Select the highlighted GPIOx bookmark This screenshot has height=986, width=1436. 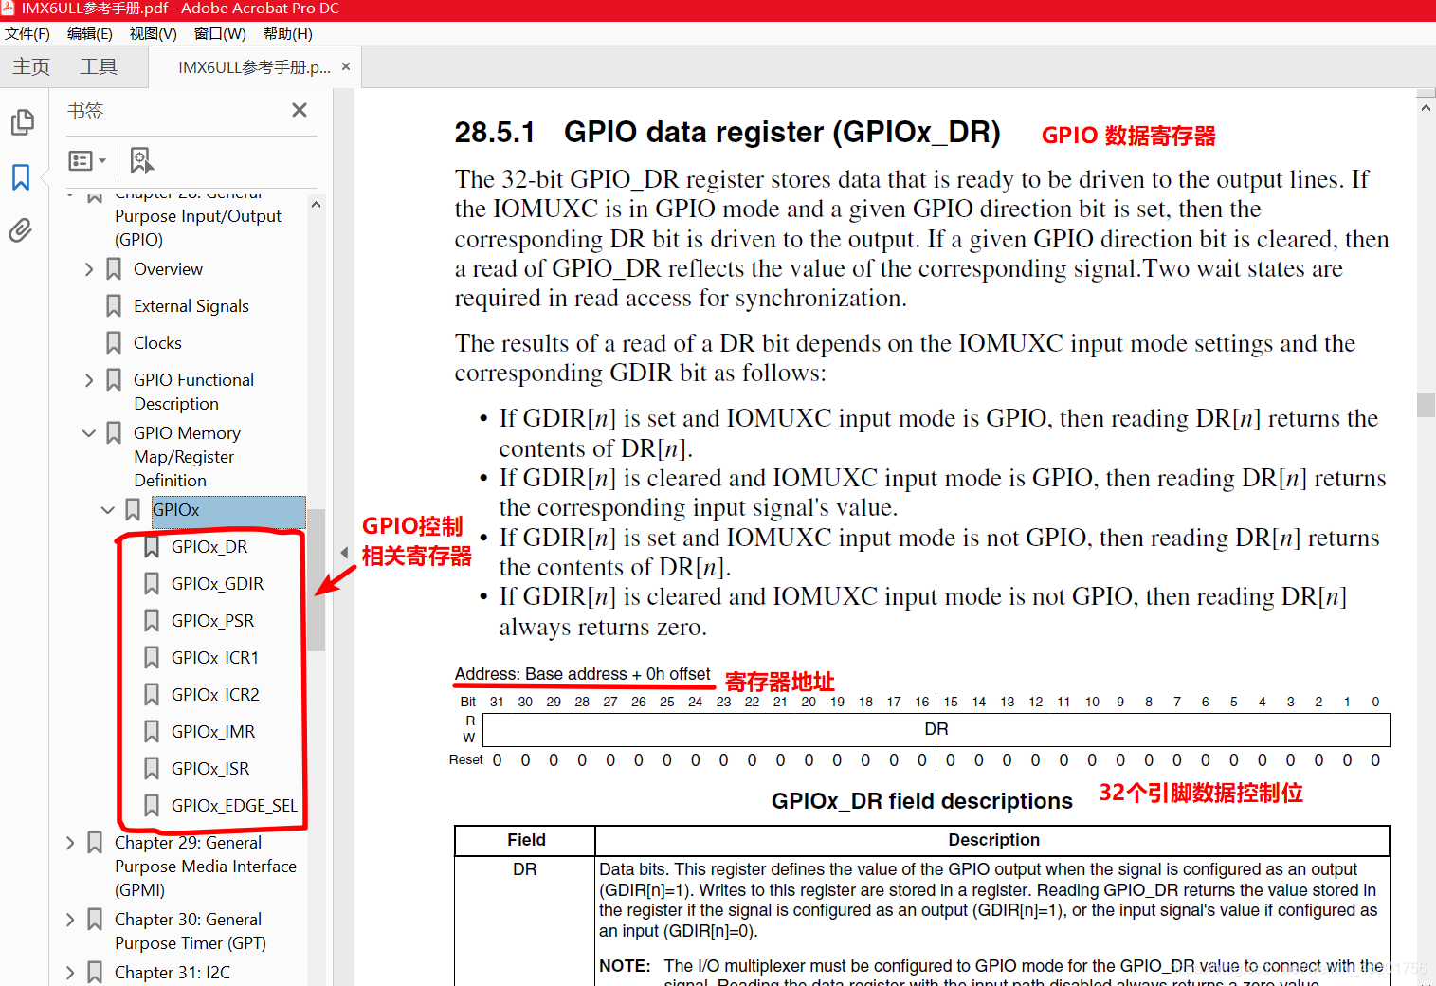[228, 510]
